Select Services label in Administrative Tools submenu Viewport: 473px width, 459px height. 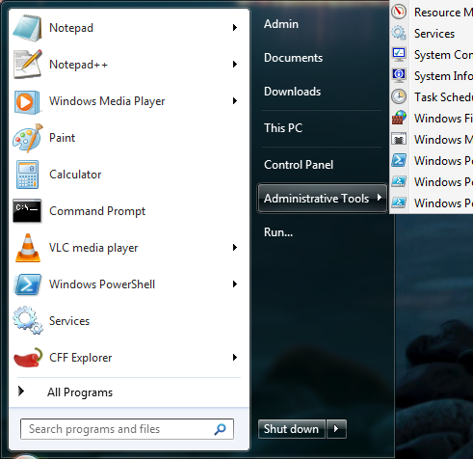[434, 34]
